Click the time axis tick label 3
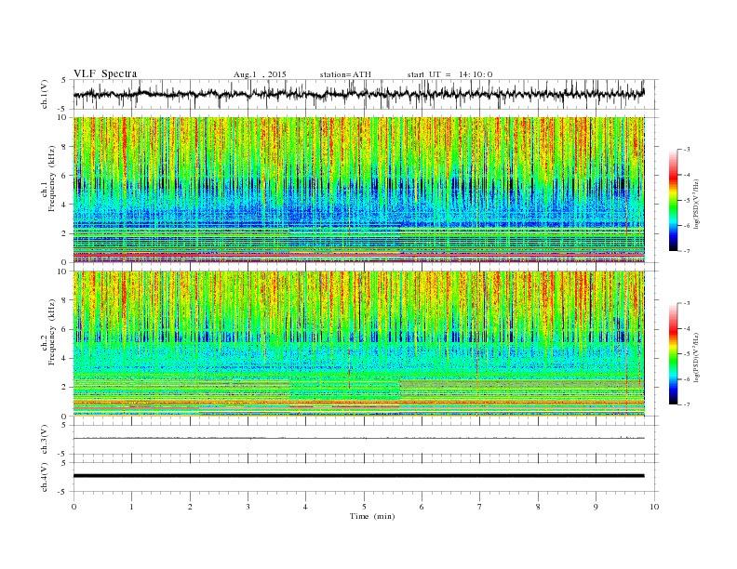This screenshot has height=569, width=737. tap(248, 507)
